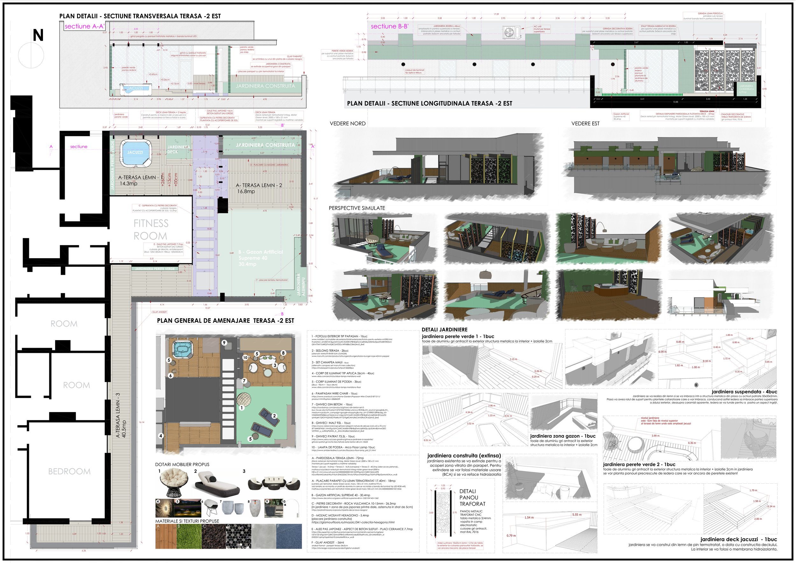The image size is (796, 563).
Task: Click the papasan chair image numbered 1
Action: coord(175,482)
